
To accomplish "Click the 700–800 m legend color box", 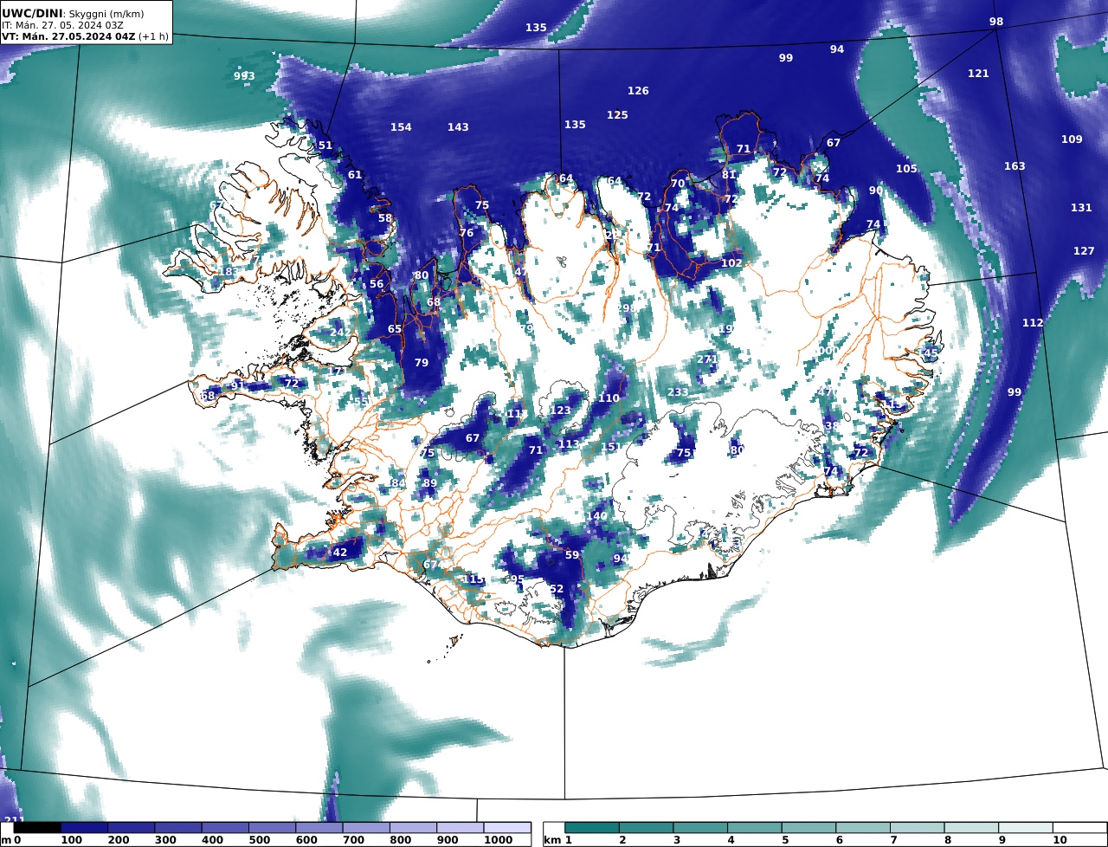I will (366, 828).
